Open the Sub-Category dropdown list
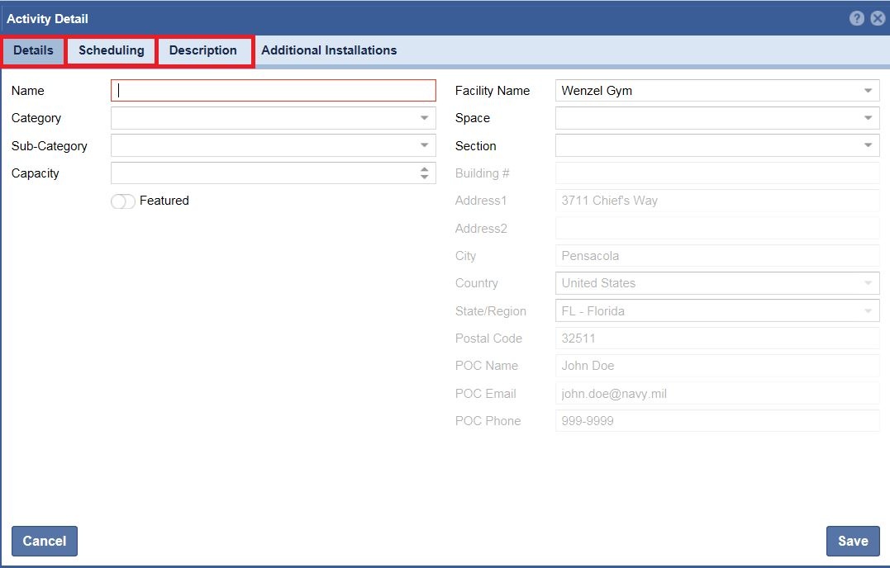The width and height of the screenshot is (890, 568). click(x=424, y=146)
